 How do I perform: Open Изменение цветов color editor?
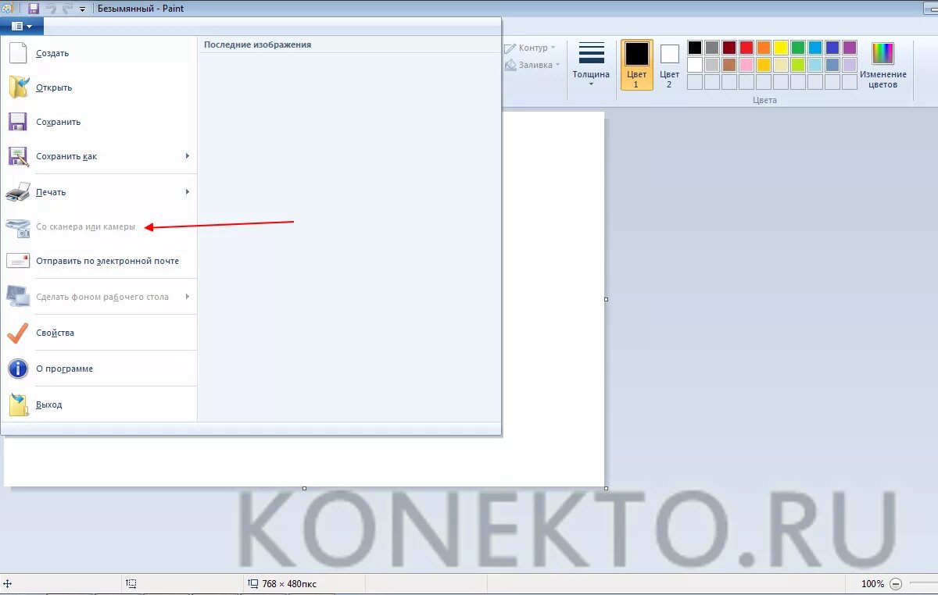(883, 65)
